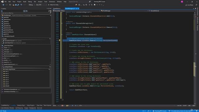
Task: Click the Spade filter funnel icon
Action: pyautogui.click(x=51, y=13)
